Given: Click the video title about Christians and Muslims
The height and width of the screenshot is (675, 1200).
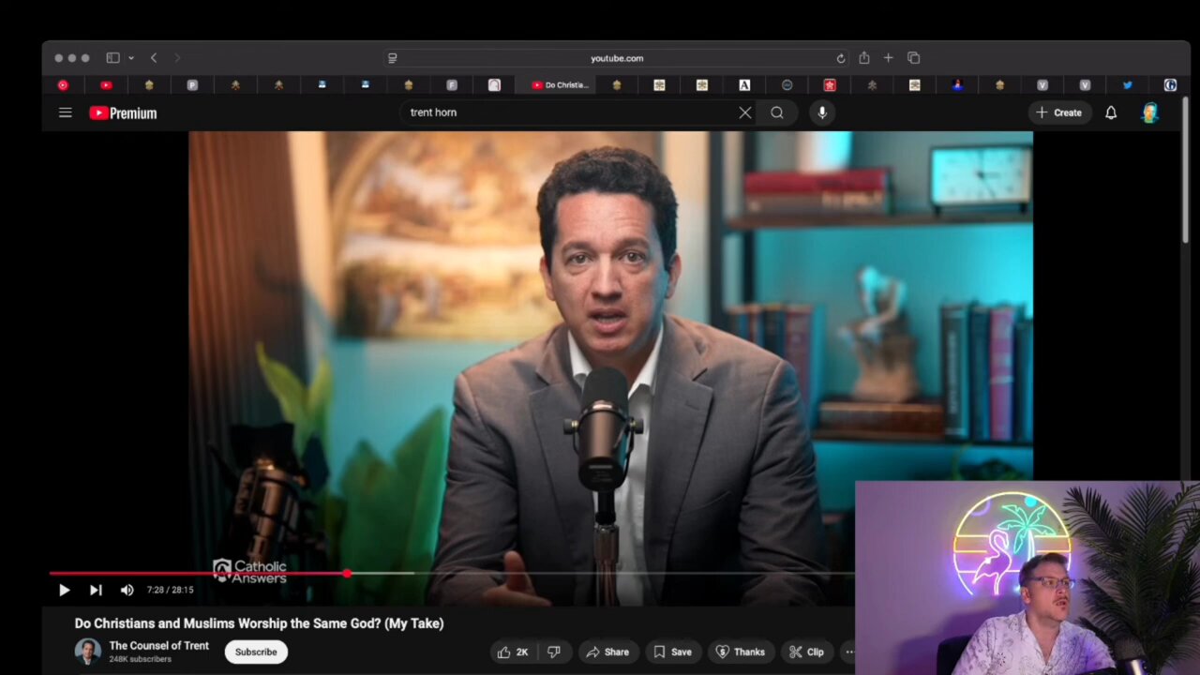Looking at the screenshot, I should [259, 623].
